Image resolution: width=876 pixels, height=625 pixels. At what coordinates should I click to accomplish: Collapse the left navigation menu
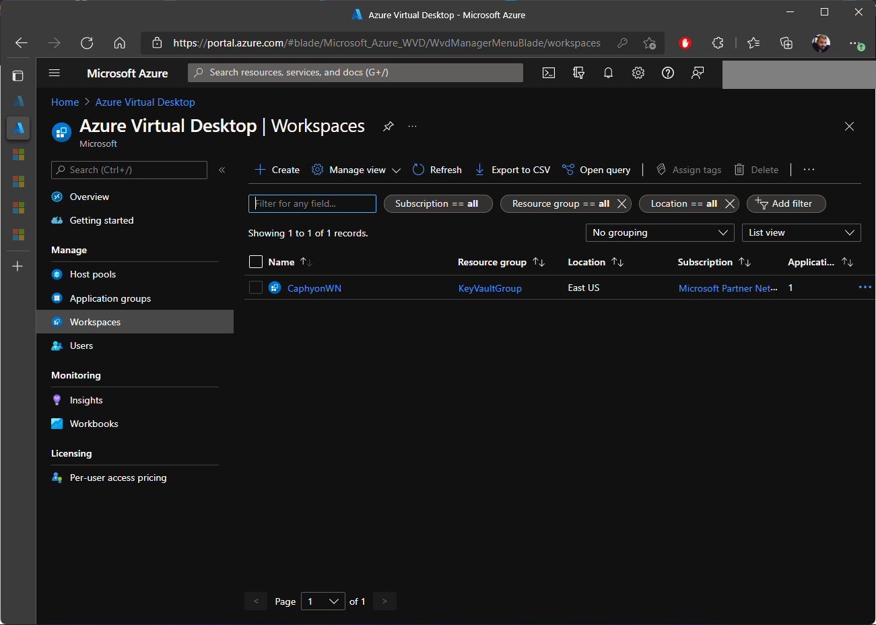222,170
